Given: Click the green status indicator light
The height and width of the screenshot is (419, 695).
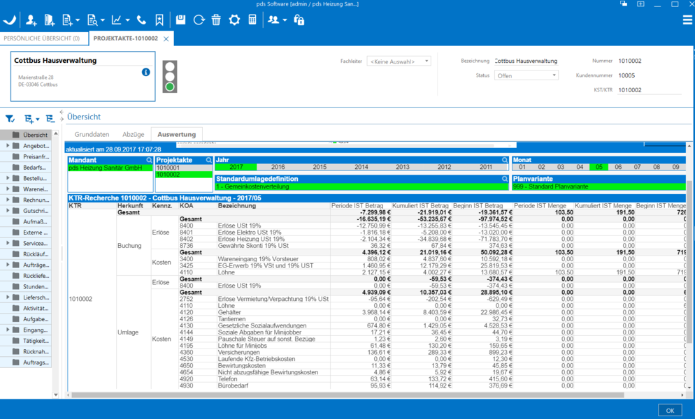Looking at the screenshot, I should [170, 87].
